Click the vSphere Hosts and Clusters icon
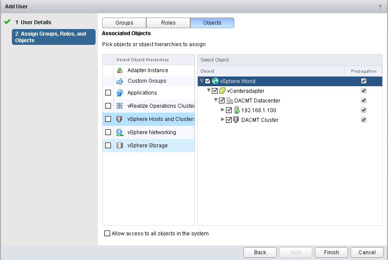This screenshot has height=260, width=388. [x=119, y=119]
